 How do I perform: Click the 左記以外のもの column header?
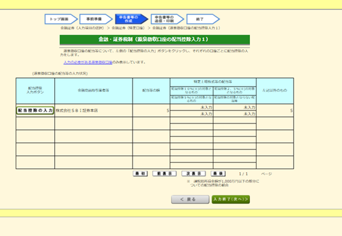click(275, 90)
